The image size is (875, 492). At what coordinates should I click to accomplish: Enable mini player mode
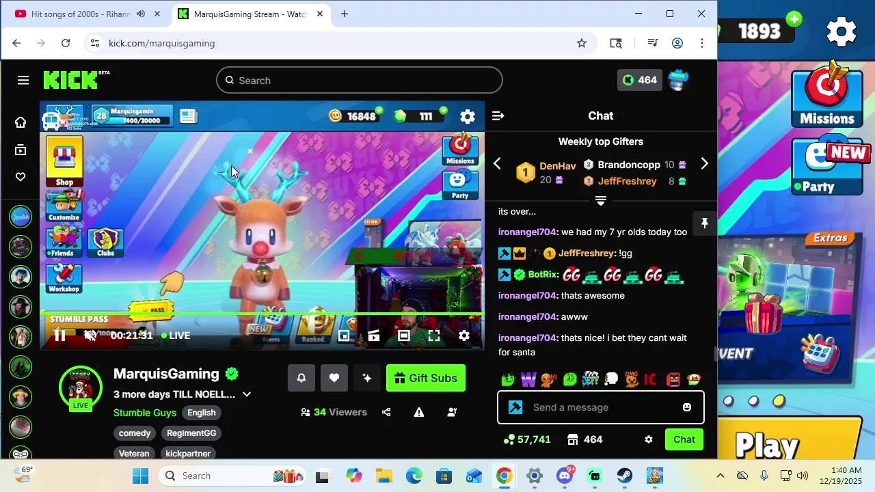344,336
